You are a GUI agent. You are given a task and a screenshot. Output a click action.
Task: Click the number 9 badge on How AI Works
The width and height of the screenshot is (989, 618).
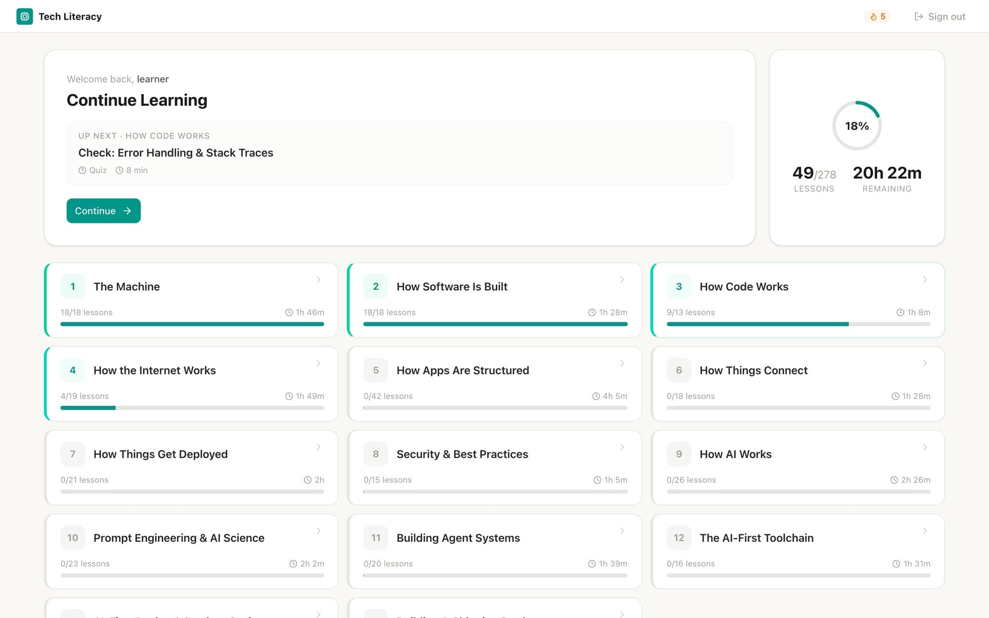coord(679,454)
